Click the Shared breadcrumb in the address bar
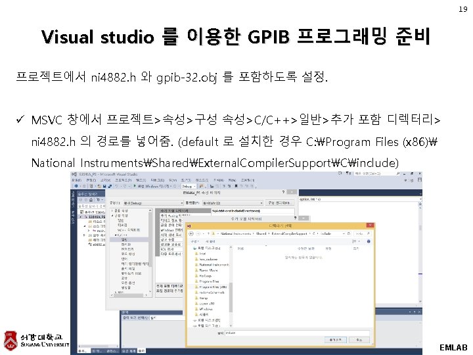The image size is (473, 355). pyautogui.click(x=261, y=233)
